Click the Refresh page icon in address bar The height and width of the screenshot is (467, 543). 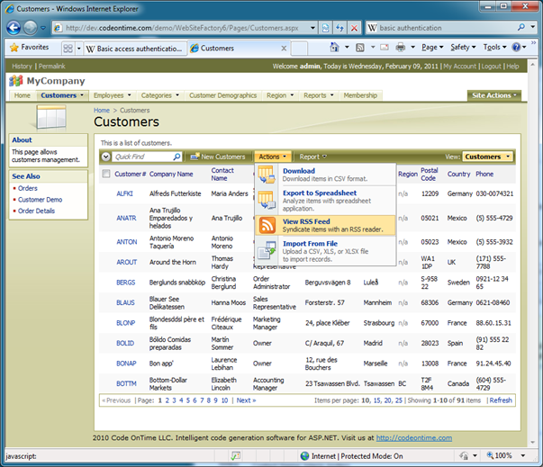click(x=339, y=28)
